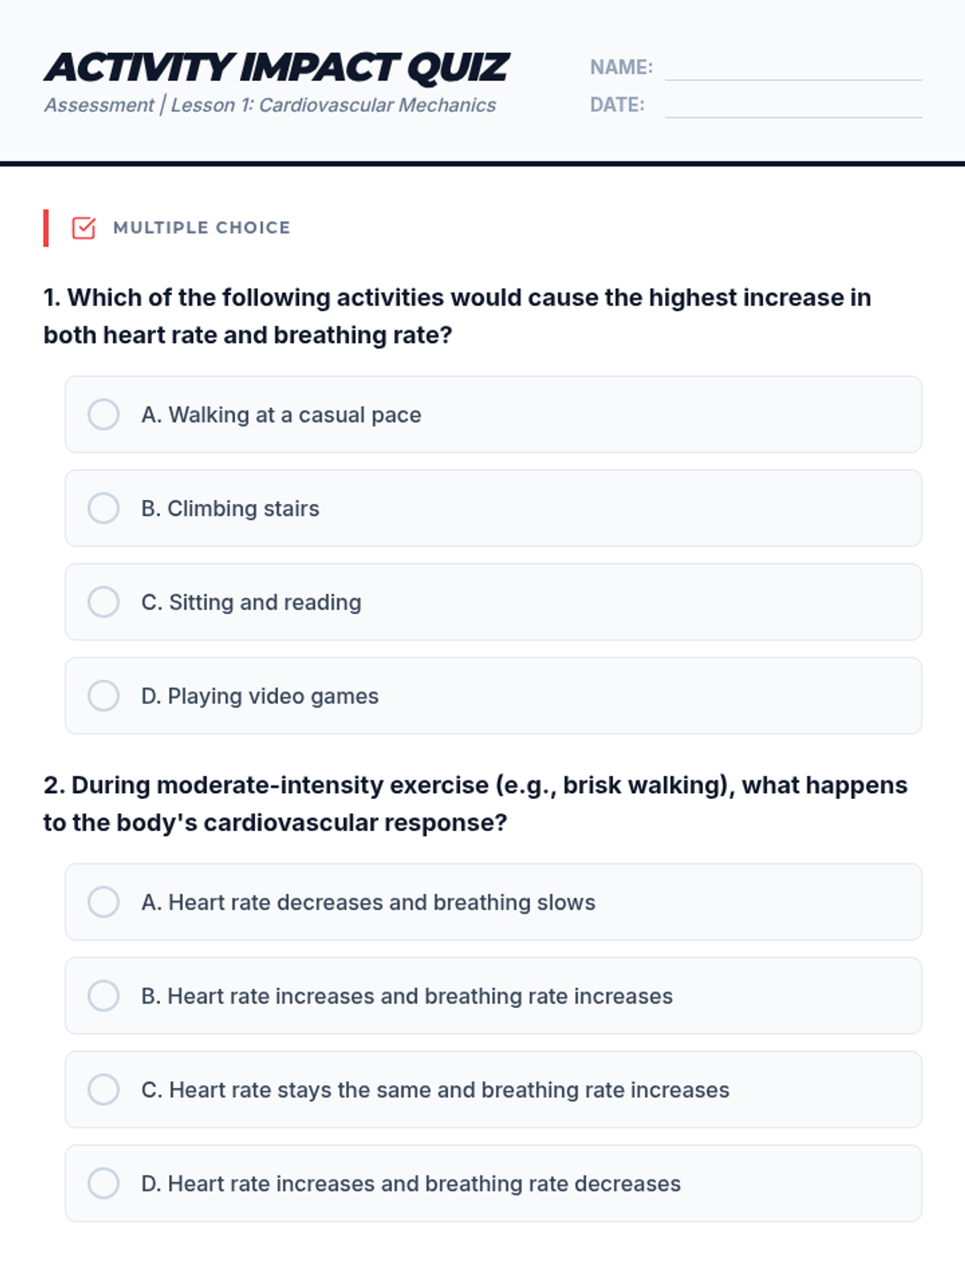Image resolution: width=965 pixels, height=1286 pixels.
Task: Click question 2 text about moderate-intensity exercise
Action: (x=474, y=804)
